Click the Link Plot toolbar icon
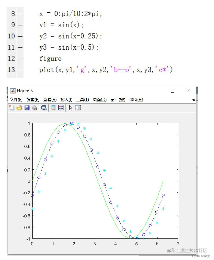This screenshot has height=260, width=214. tap(44, 108)
